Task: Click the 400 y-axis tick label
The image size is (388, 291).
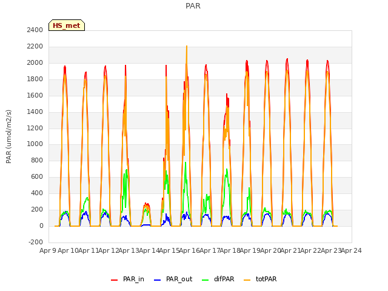Action: [x=37, y=193]
